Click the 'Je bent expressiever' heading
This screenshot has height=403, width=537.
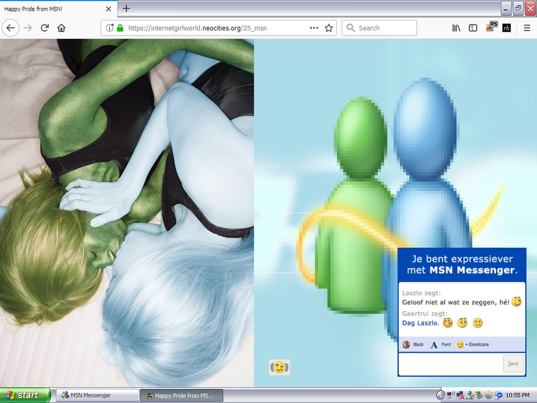coord(462,259)
